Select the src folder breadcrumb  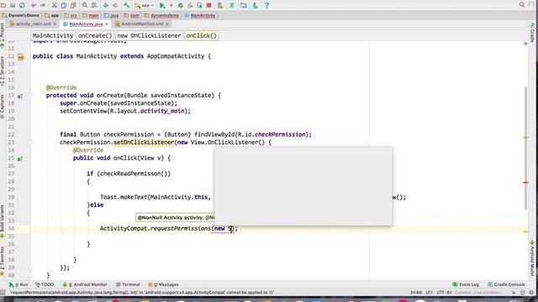coord(71,15)
